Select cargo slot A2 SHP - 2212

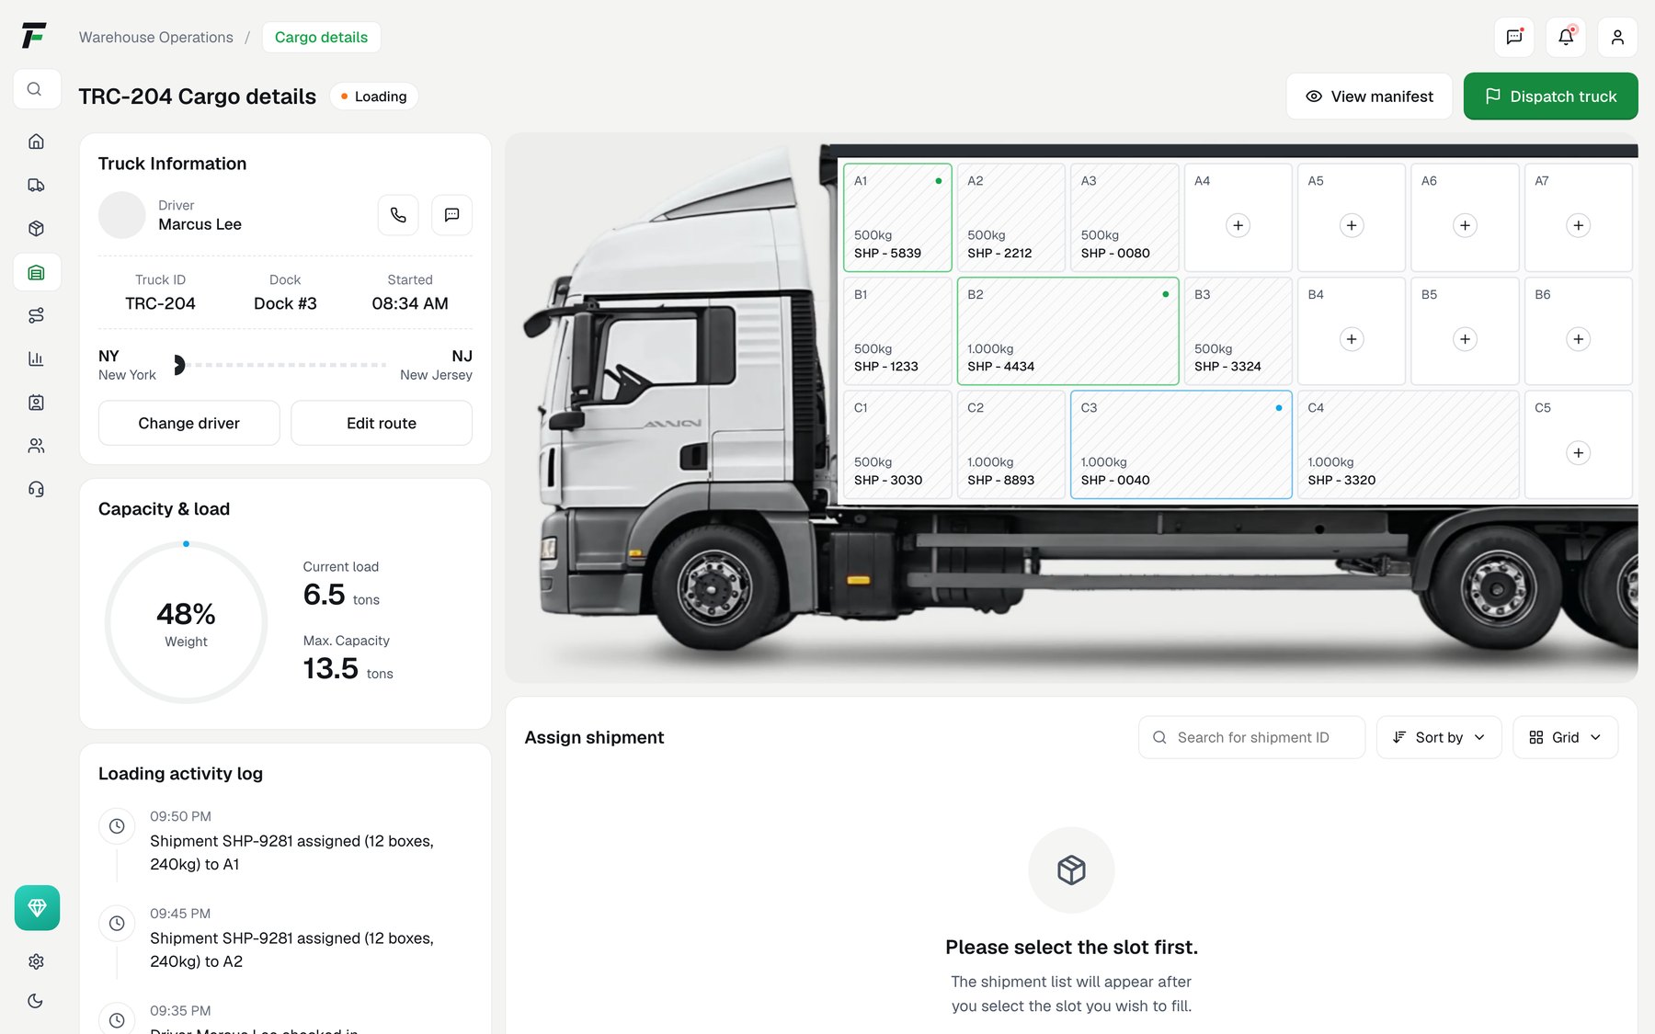[x=1011, y=218]
